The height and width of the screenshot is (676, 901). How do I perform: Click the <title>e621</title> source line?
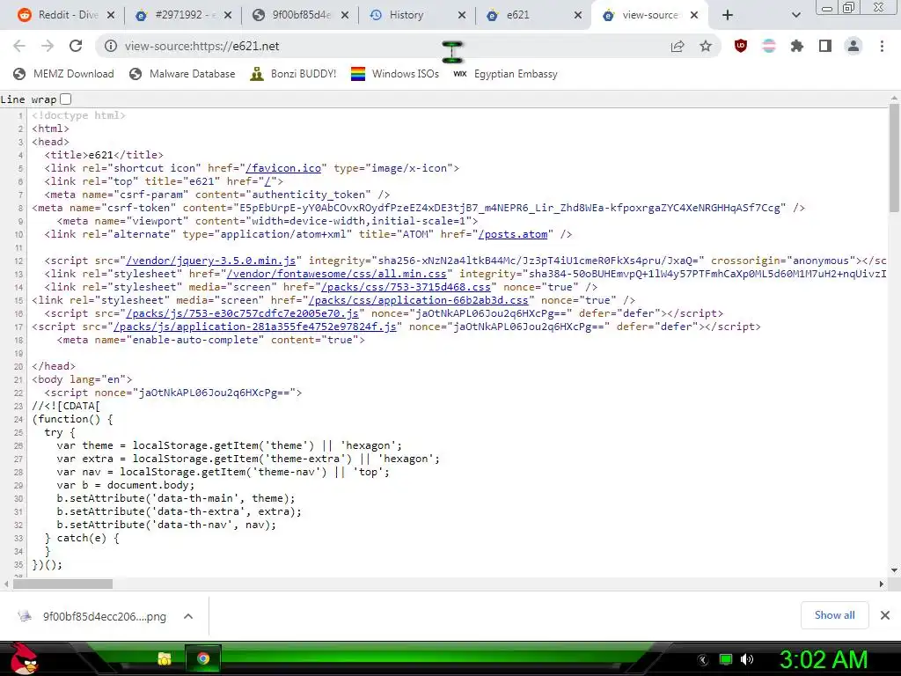(104, 155)
